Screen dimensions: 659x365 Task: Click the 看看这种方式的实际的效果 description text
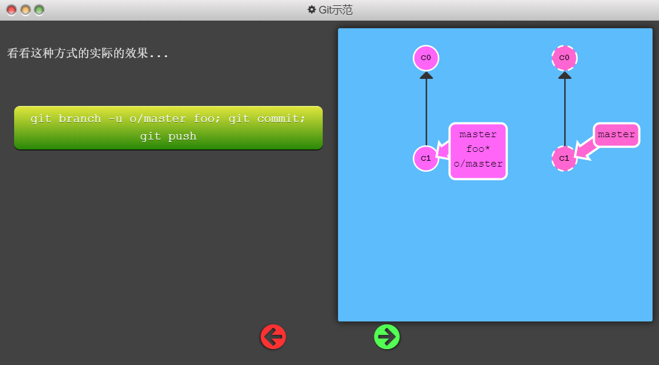coord(88,54)
